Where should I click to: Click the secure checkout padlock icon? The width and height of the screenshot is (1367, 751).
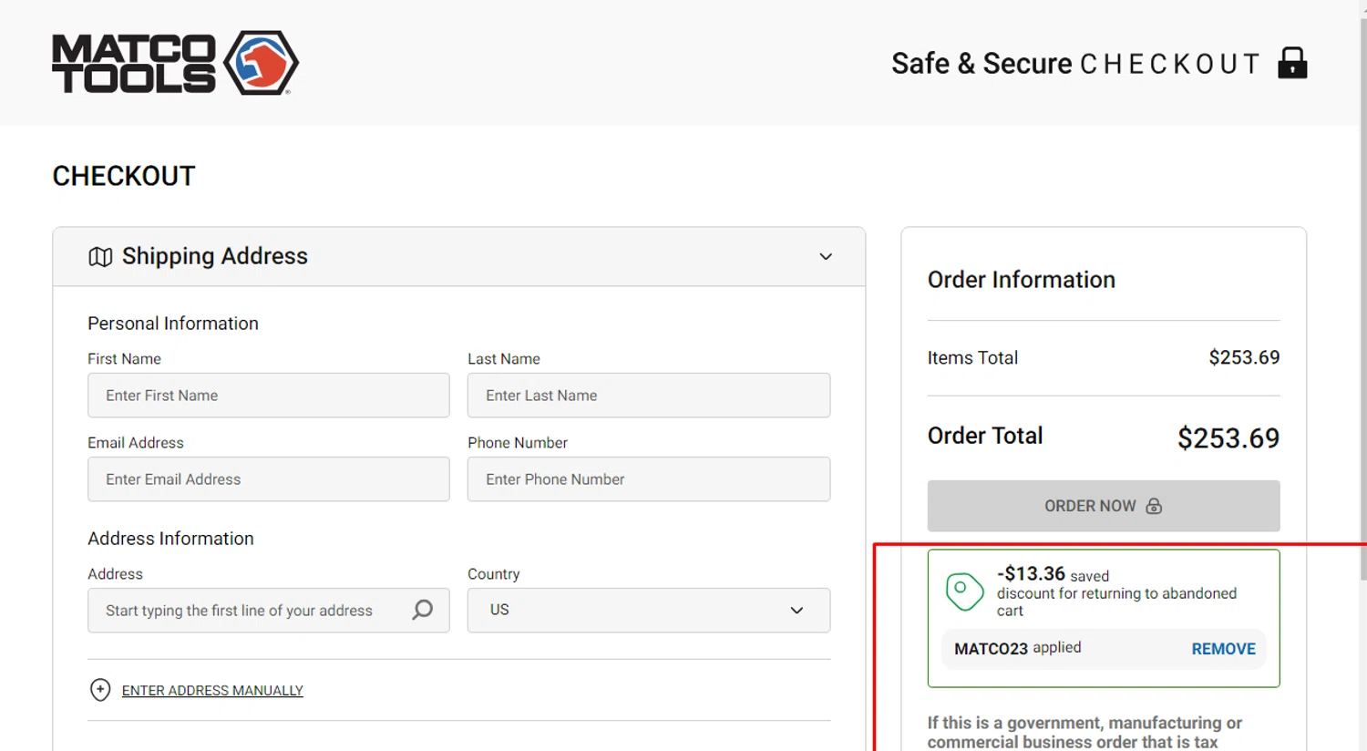coord(1292,63)
